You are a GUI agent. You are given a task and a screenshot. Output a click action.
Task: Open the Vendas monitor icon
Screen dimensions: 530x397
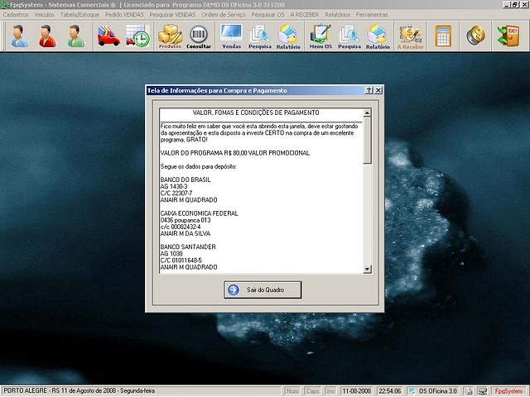click(x=232, y=36)
